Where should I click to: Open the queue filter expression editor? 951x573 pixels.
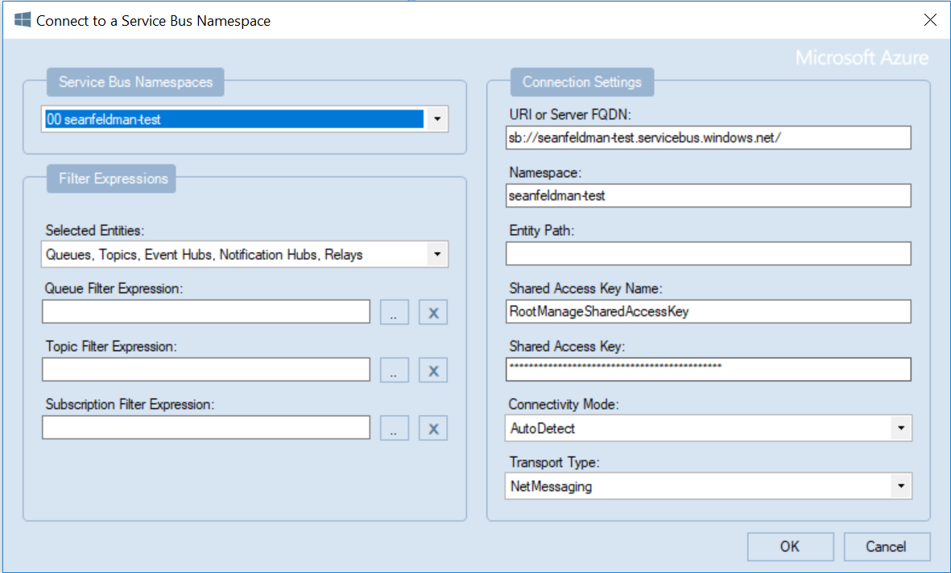point(395,312)
